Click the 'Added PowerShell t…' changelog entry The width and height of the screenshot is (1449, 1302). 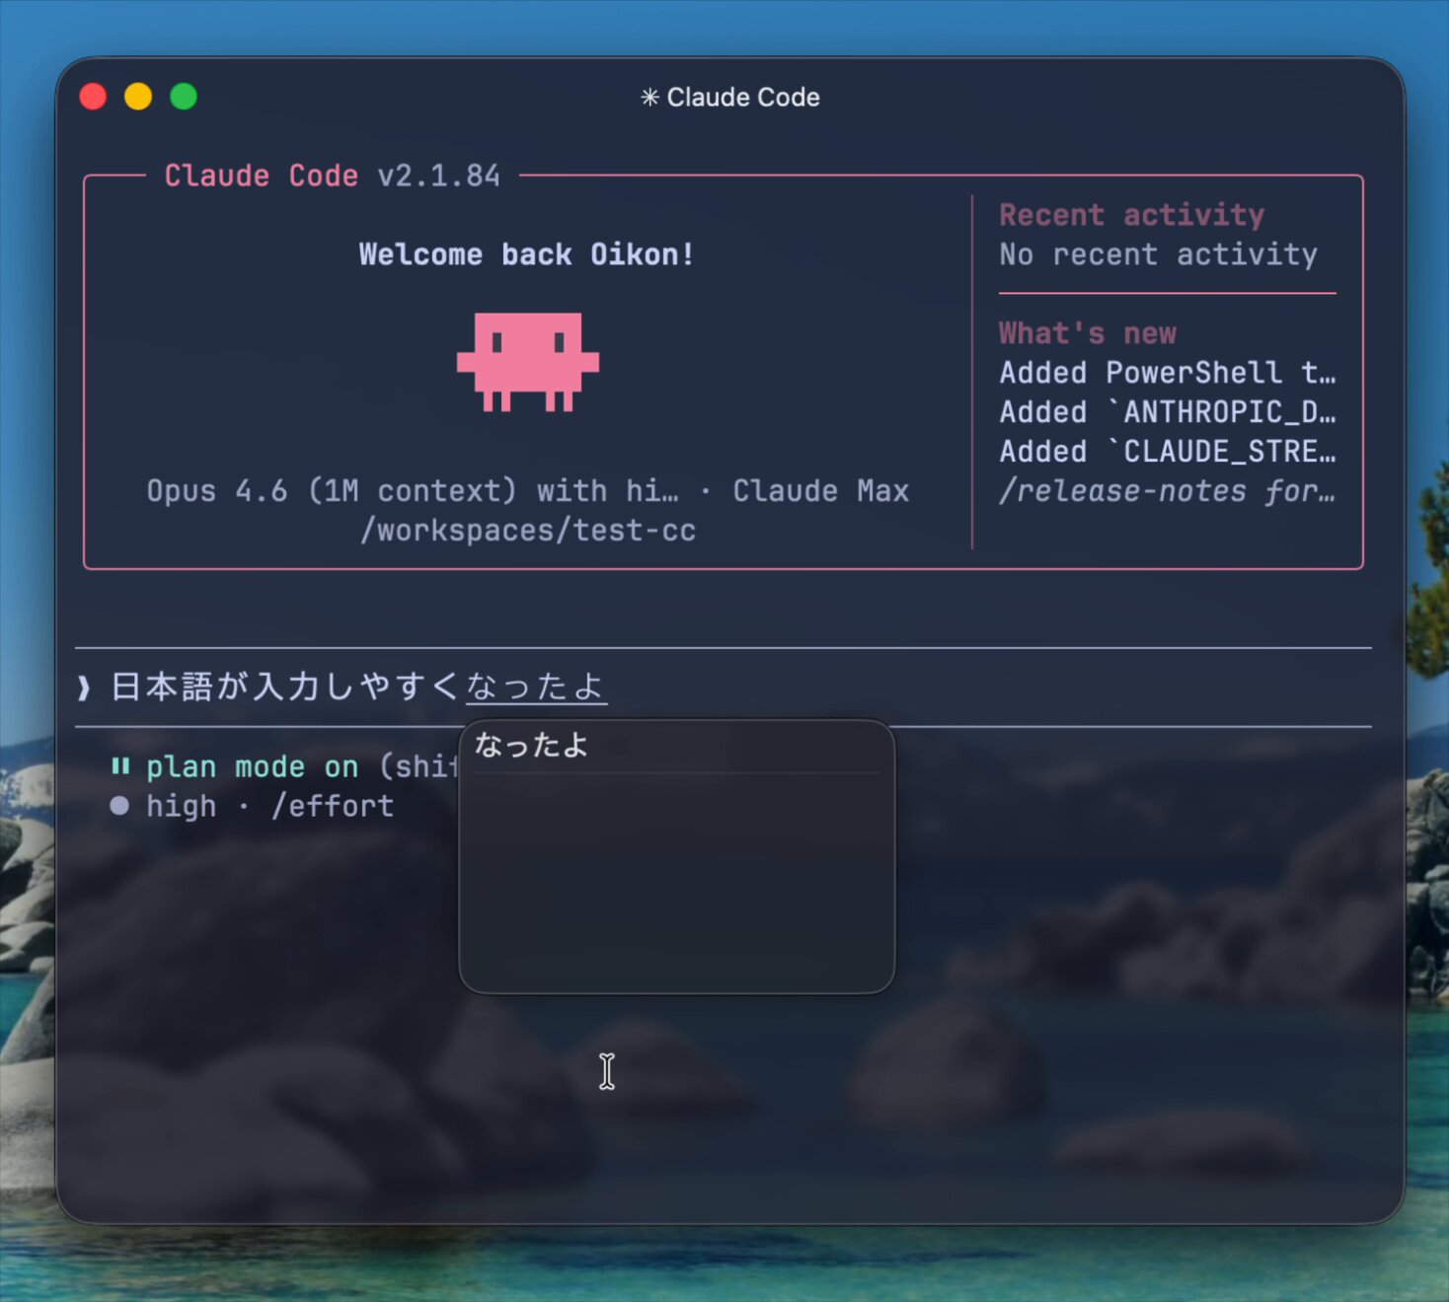pos(1167,373)
